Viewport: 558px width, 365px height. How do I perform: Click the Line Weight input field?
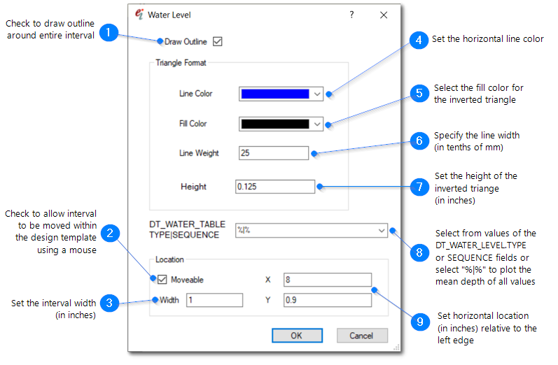pyautogui.click(x=273, y=153)
